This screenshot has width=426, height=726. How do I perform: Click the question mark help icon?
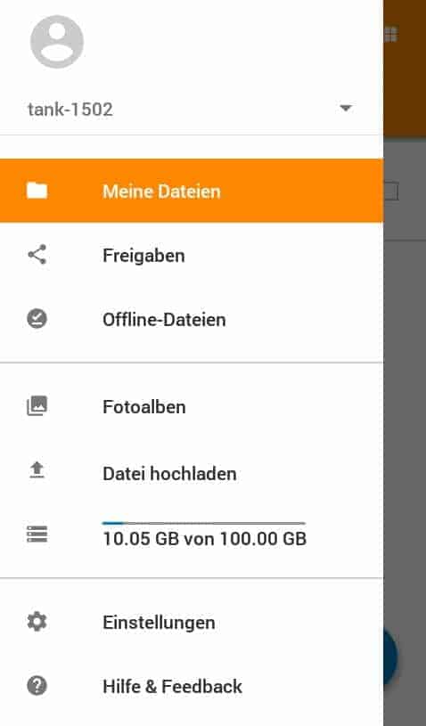(37, 686)
